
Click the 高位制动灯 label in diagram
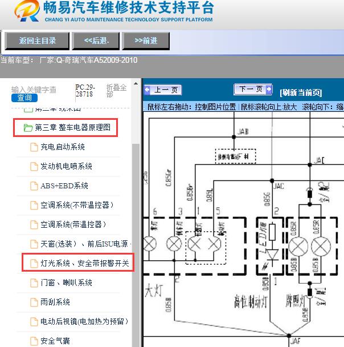click(x=251, y=301)
